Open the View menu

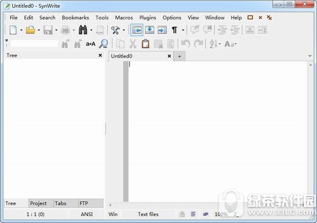click(x=193, y=18)
